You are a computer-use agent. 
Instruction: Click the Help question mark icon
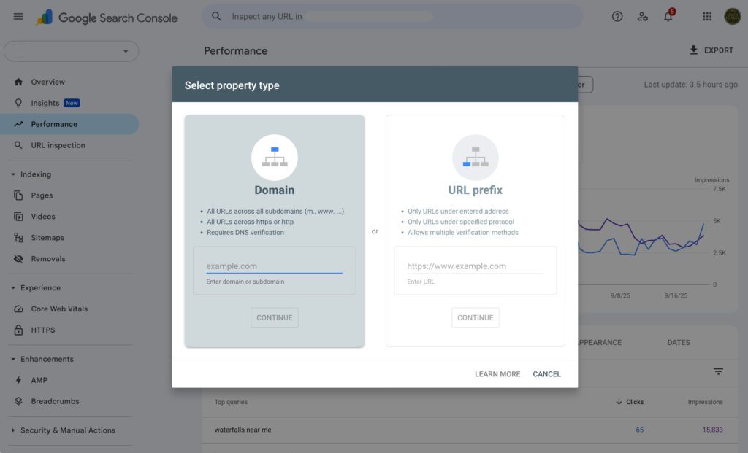coord(617,17)
